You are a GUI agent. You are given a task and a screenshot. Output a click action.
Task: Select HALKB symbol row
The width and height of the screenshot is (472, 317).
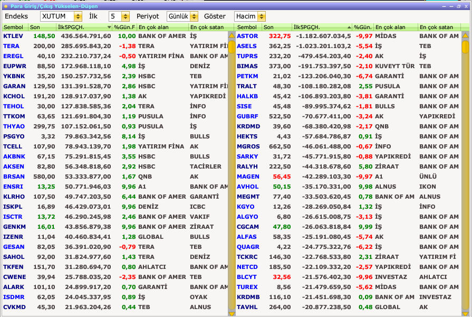pyautogui.click(x=349, y=96)
